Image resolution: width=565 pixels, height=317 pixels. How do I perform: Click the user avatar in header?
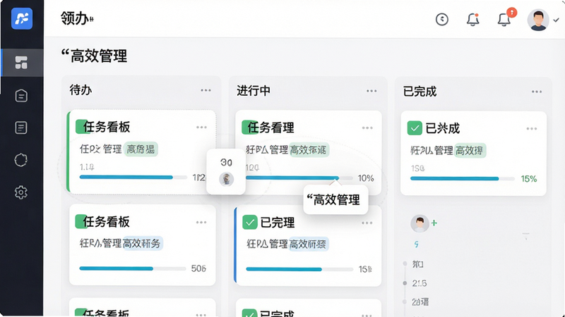pos(538,20)
